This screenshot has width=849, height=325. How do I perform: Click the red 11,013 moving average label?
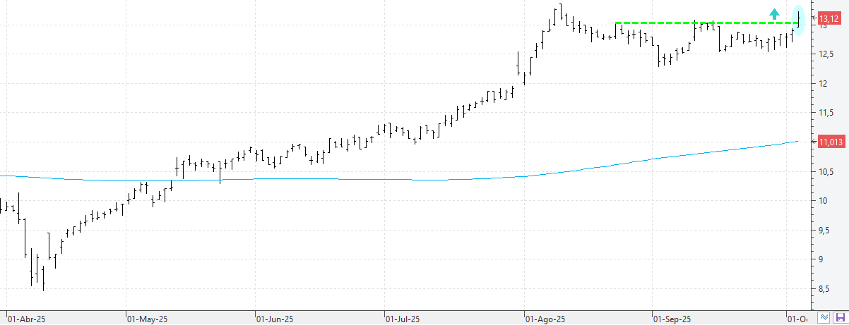pyautogui.click(x=831, y=142)
